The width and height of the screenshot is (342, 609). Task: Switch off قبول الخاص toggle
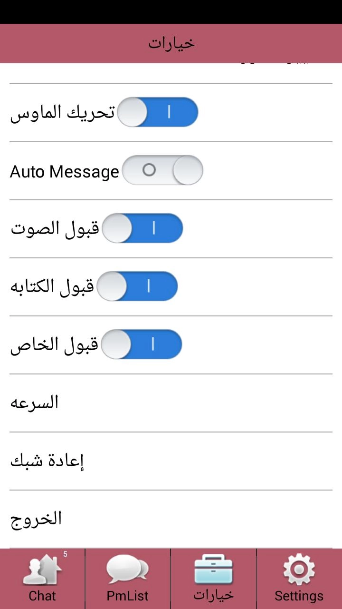point(142,344)
